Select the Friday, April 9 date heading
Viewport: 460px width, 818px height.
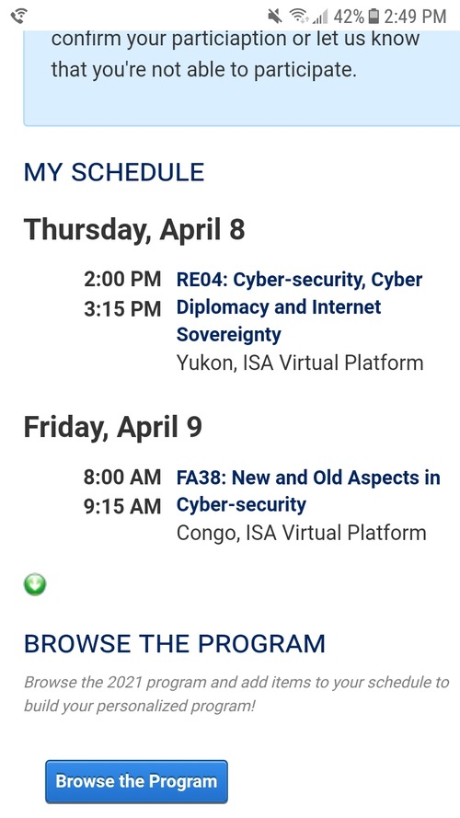pos(113,427)
